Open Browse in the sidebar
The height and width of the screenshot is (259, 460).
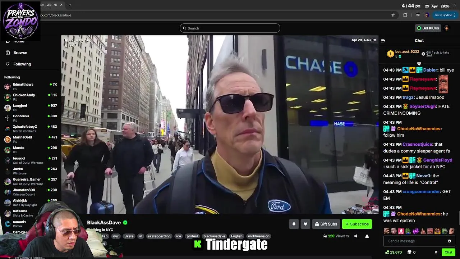click(x=20, y=53)
